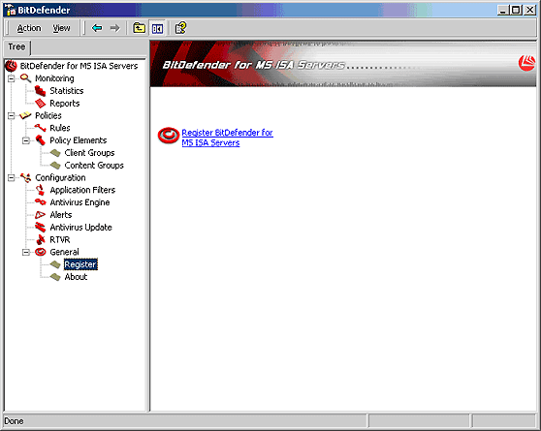Select Alerts label in tree
This screenshot has width=541, height=431.
(x=61, y=215)
